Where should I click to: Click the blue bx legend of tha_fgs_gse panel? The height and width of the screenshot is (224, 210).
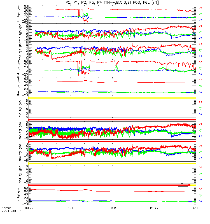200,20
